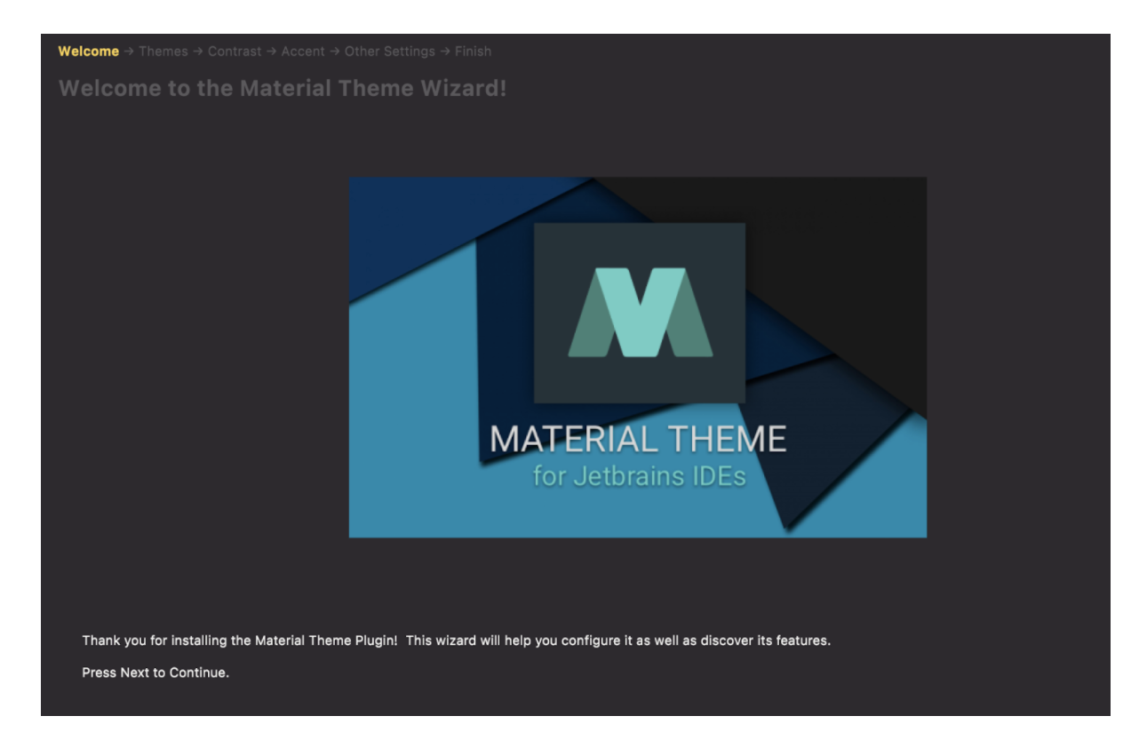1139x732 pixels.
Task: Click the Material Theme banner image
Action: (637, 357)
